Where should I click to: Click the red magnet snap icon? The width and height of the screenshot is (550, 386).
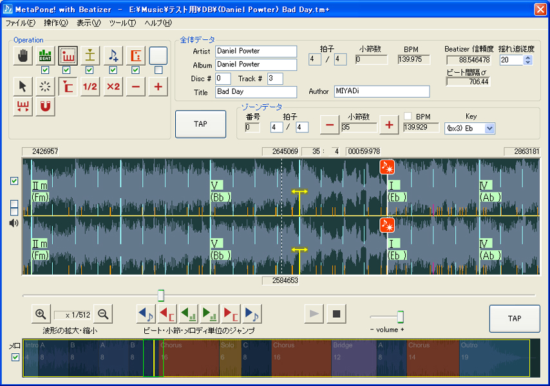45,107
